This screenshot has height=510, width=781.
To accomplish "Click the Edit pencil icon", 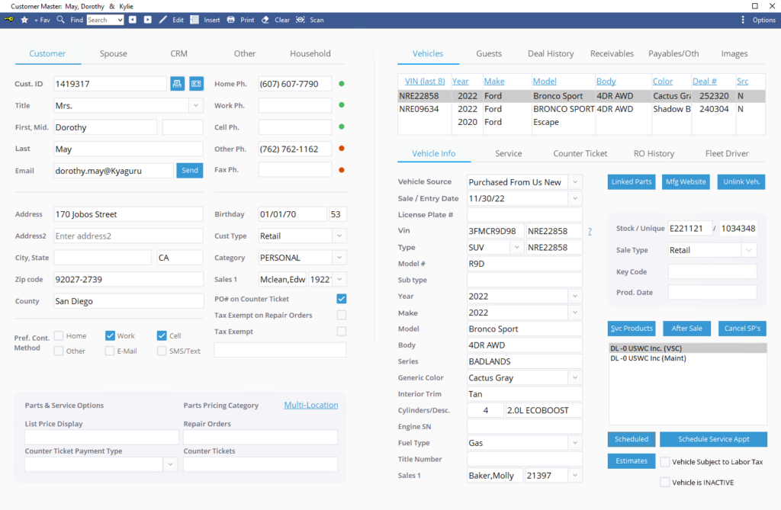I will (x=162, y=20).
